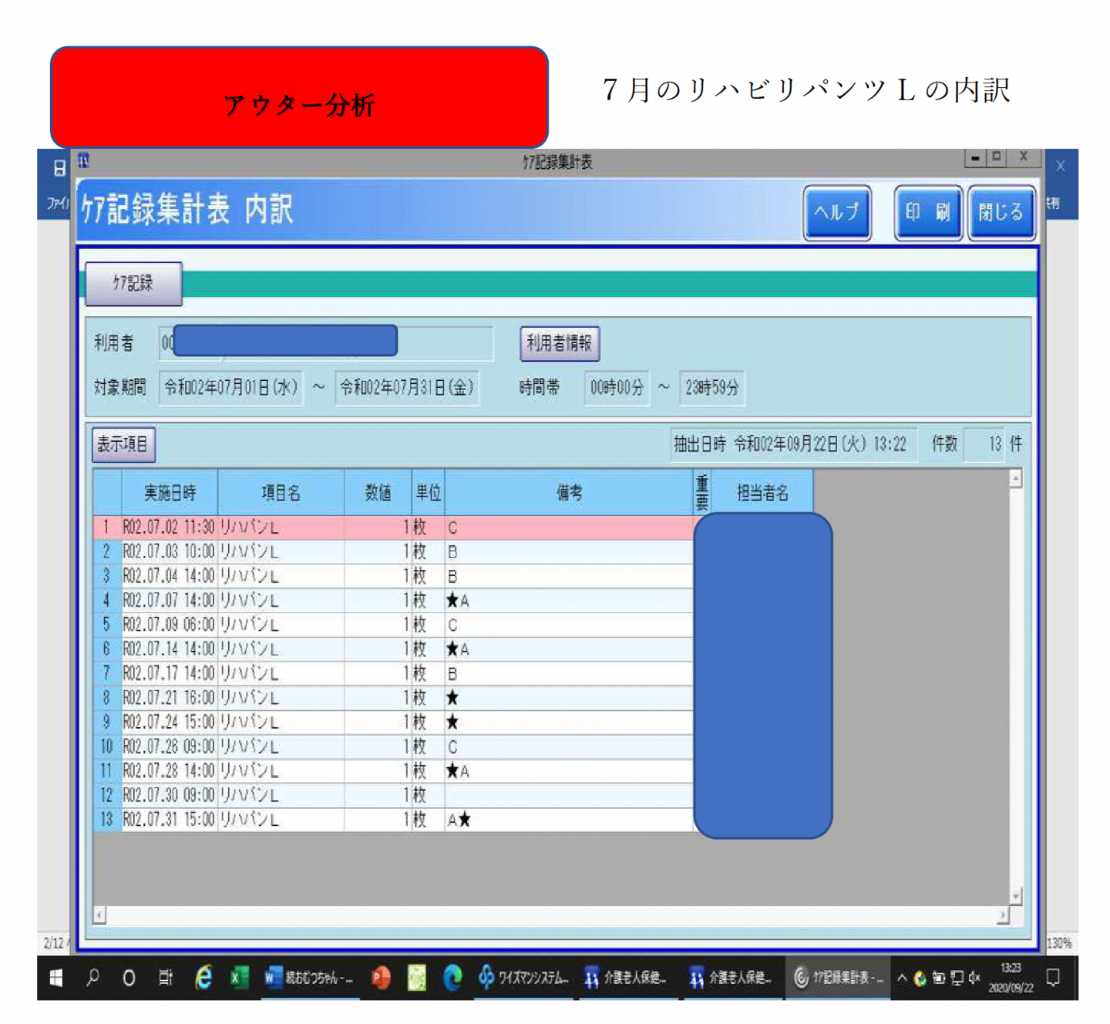Click the taskbar search magnifier icon

pyautogui.click(x=92, y=978)
